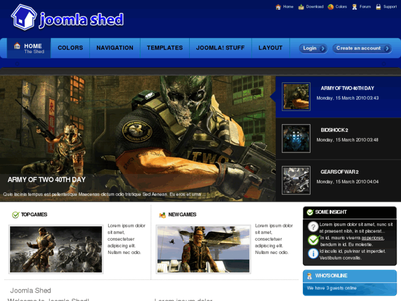Image resolution: width=401 pixels, height=301 pixels.
Task: Click the 'joomla shed' logo text
Action: click(x=81, y=20)
